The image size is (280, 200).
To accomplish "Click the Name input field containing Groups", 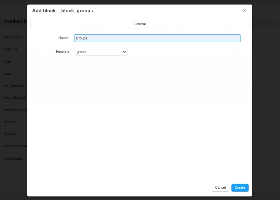I will 157,38.
